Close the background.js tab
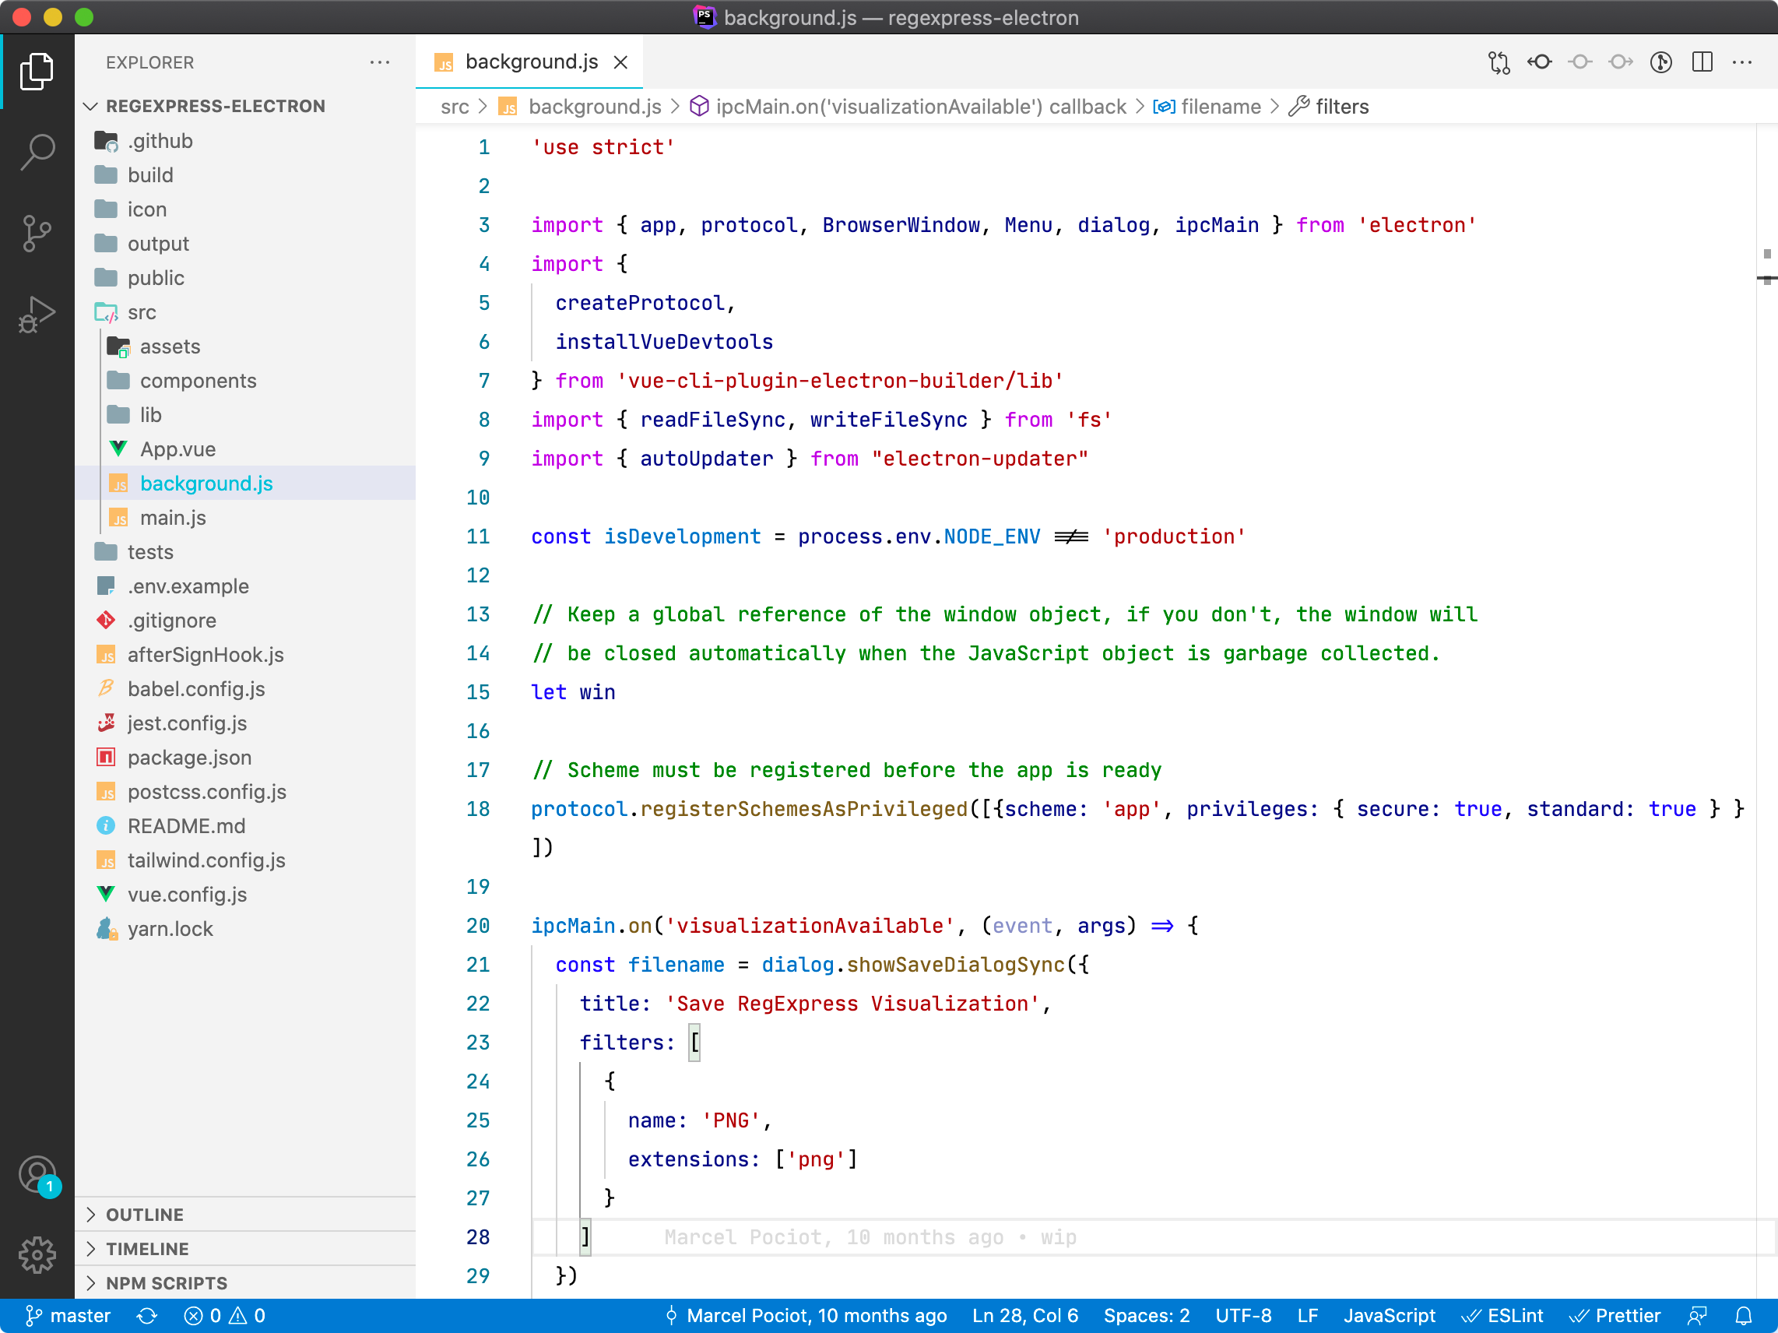Image resolution: width=1778 pixels, height=1333 pixels. coord(620,63)
